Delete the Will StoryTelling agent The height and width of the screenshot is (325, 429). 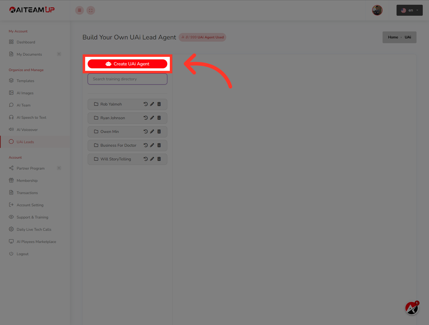click(159, 159)
